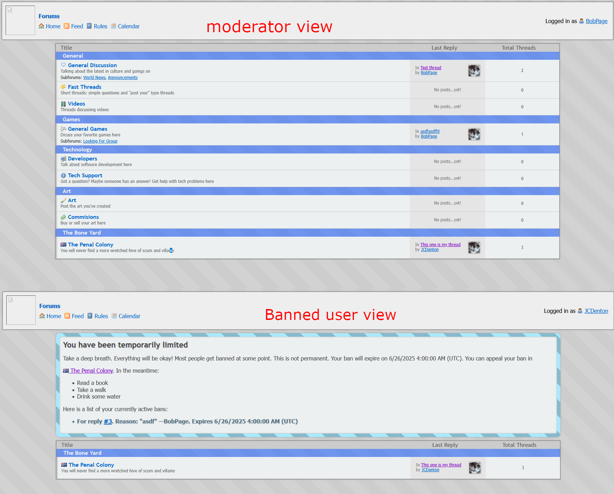Click the info icon beside Tech Support
The width and height of the screenshot is (614, 494).
[x=63, y=176]
